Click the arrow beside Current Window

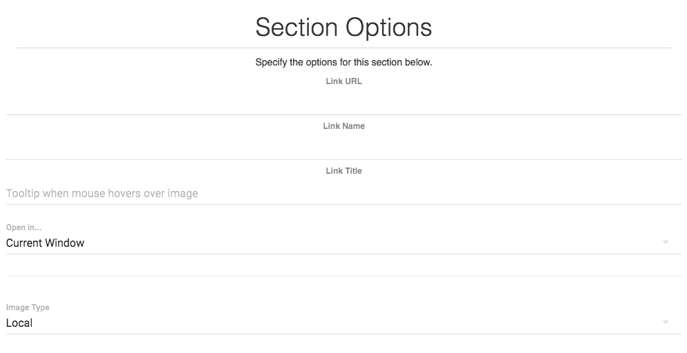[x=666, y=243]
